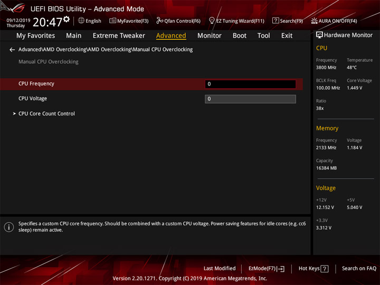
Task: Select the CPU Voltage row label
Action: click(x=33, y=99)
